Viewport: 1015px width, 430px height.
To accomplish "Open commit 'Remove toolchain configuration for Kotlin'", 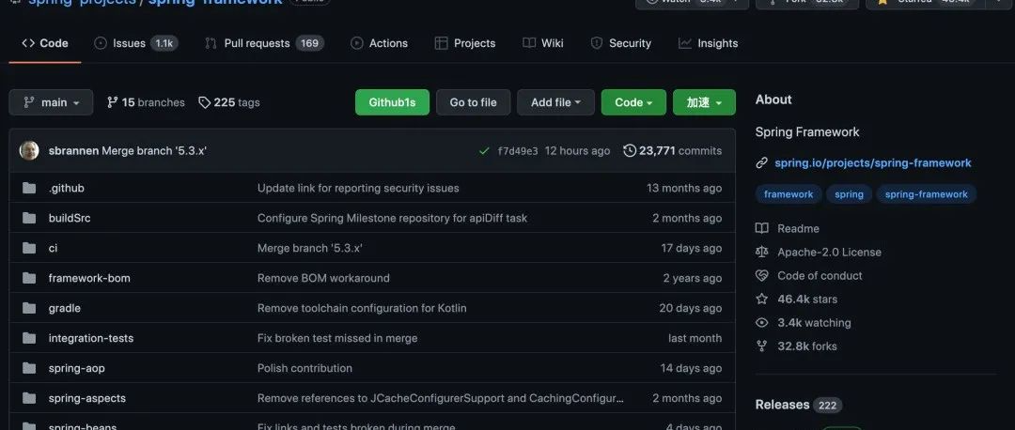I will tap(362, 308).
